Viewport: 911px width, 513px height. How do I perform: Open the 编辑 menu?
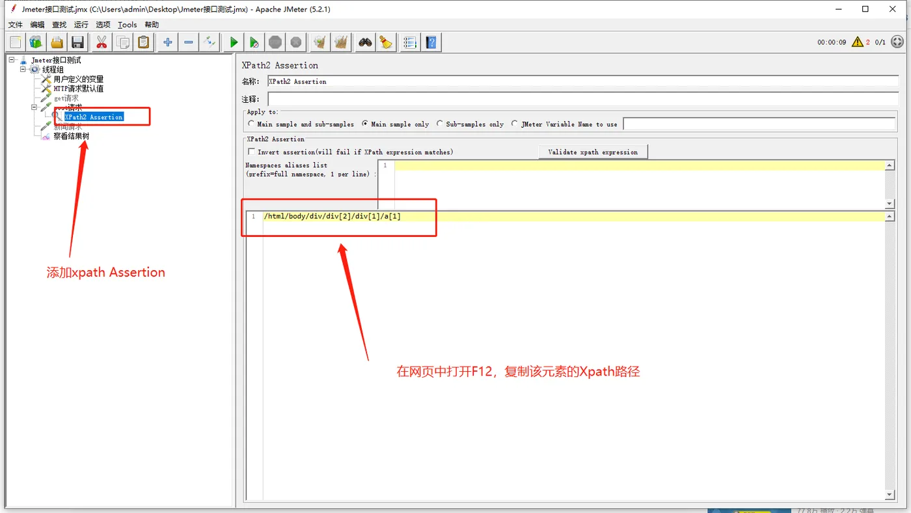point(38,25)
